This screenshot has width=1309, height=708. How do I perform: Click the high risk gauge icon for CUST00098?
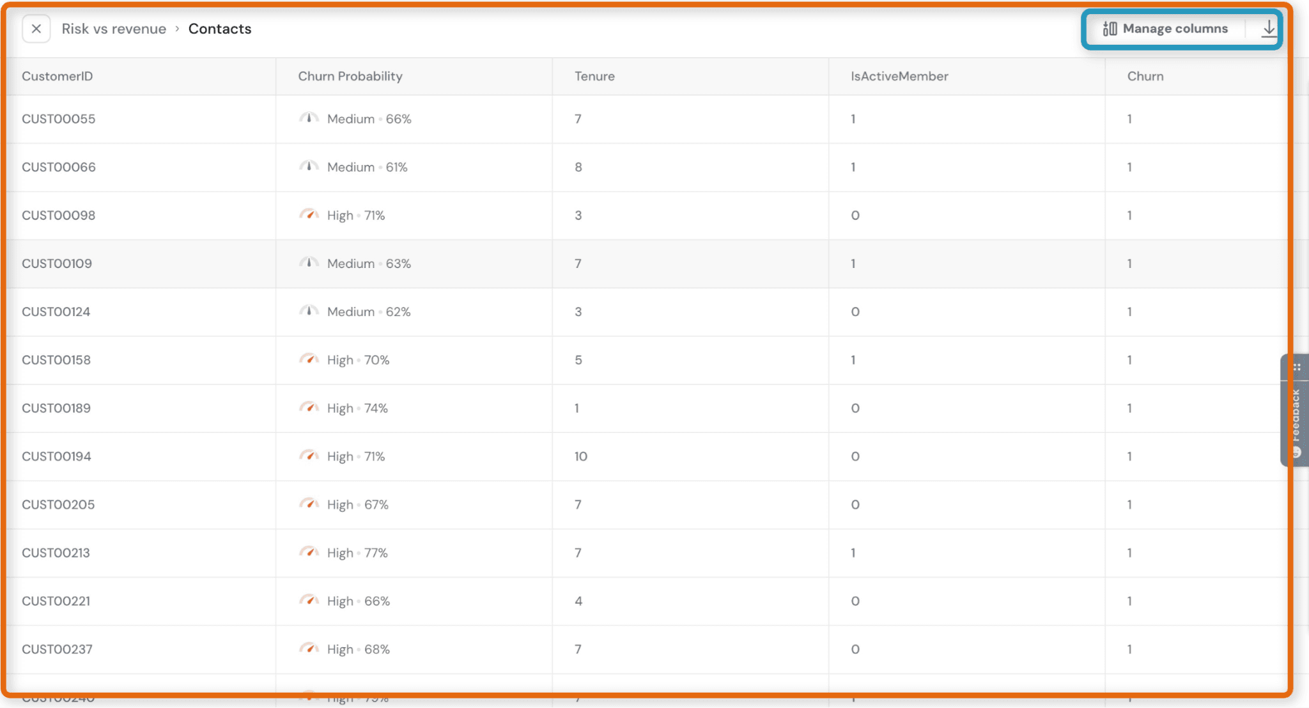309,215
